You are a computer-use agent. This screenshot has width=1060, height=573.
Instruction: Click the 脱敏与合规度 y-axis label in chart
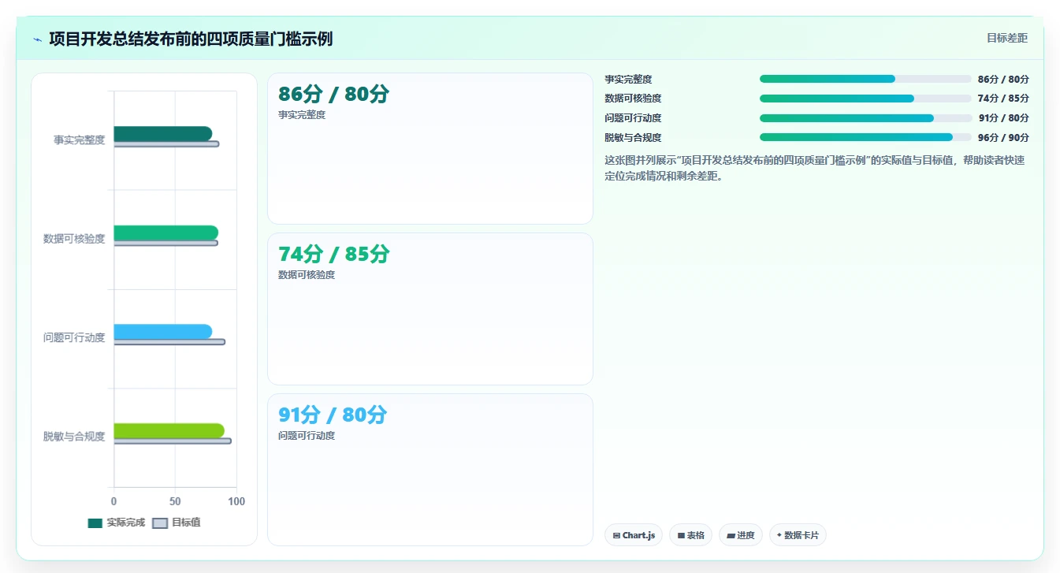coord(74,437)
